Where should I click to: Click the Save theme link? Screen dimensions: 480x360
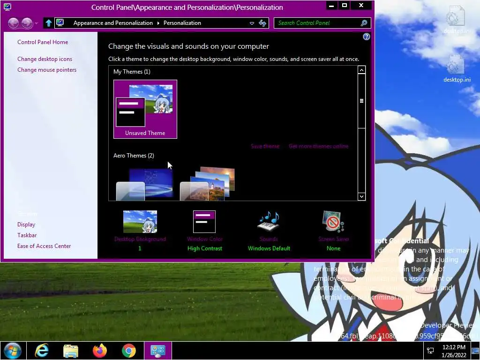coord(265,146)
